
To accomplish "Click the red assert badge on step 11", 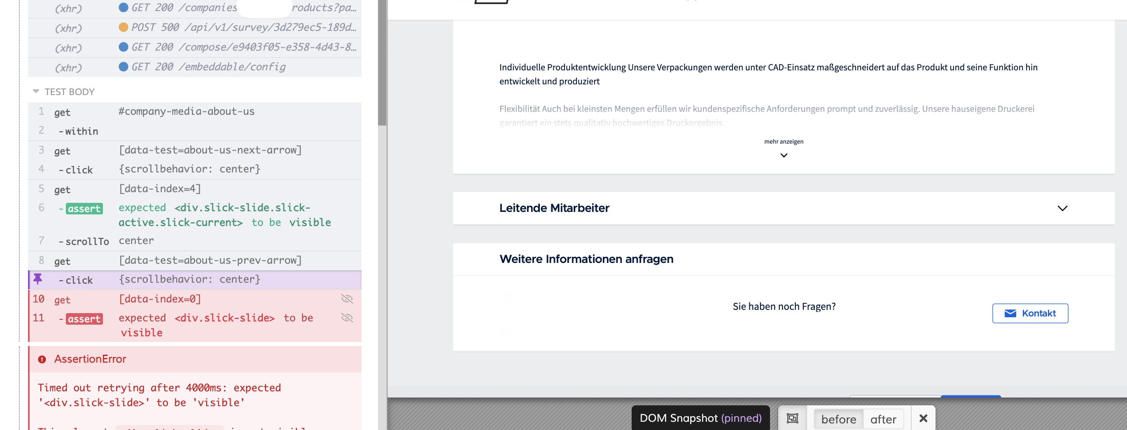I will click(84, 318).
